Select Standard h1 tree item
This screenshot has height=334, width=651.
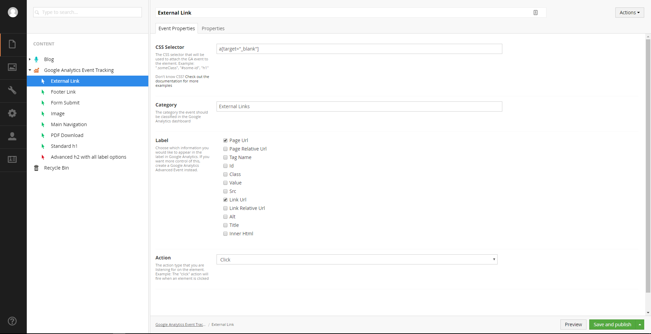tap(64, 146)
